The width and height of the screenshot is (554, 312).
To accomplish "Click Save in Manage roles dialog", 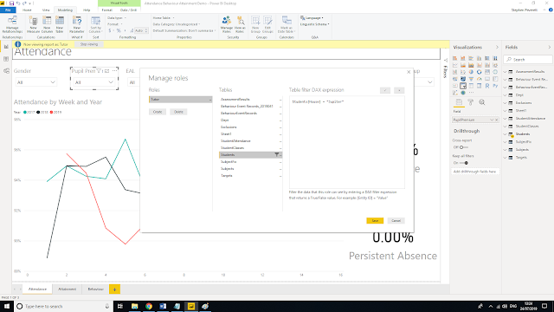I will [x=375, y=220].
